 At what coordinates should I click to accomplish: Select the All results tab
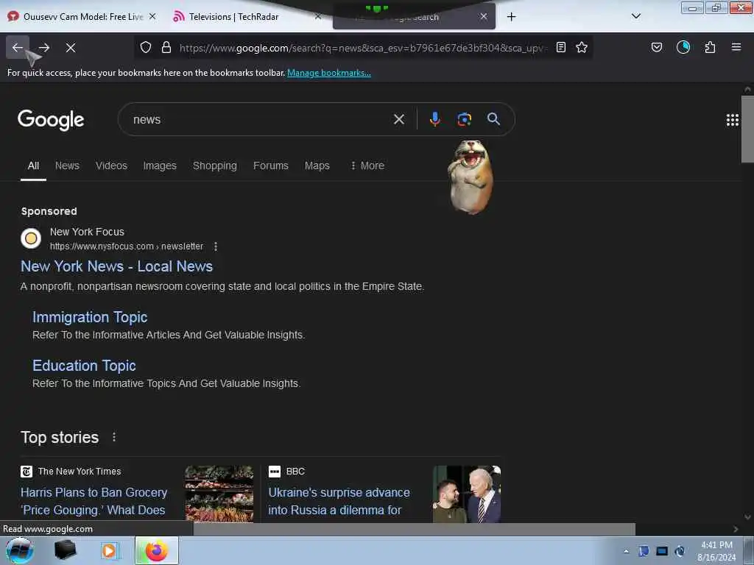click(33, 166)
